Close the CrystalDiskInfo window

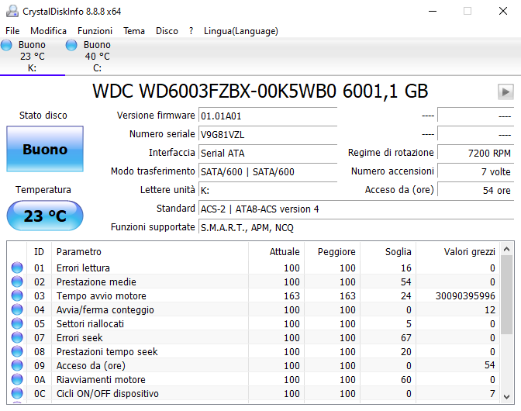503,11
